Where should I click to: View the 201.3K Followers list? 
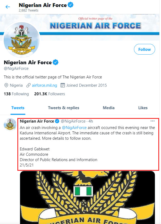pos(49,94)
